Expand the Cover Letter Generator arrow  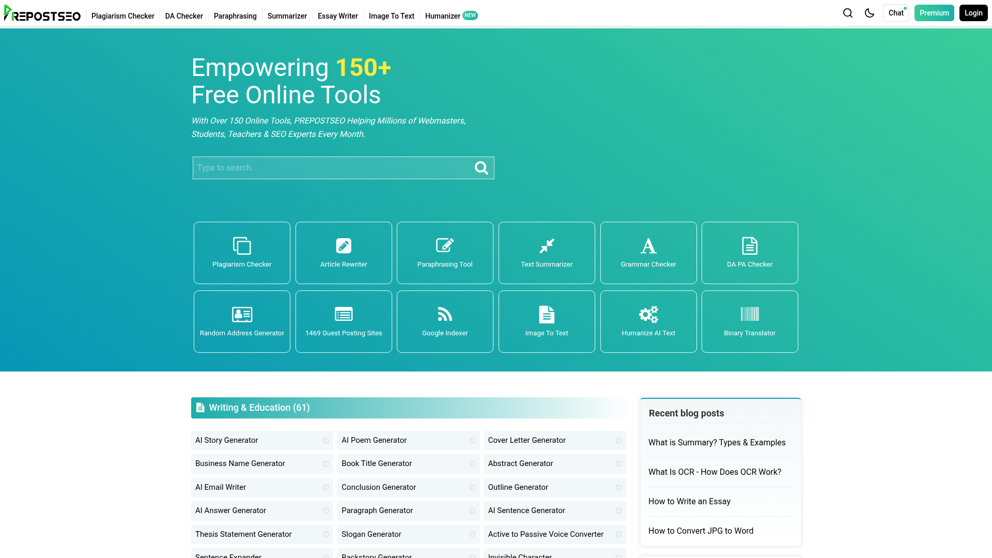[x=618, y=440]
